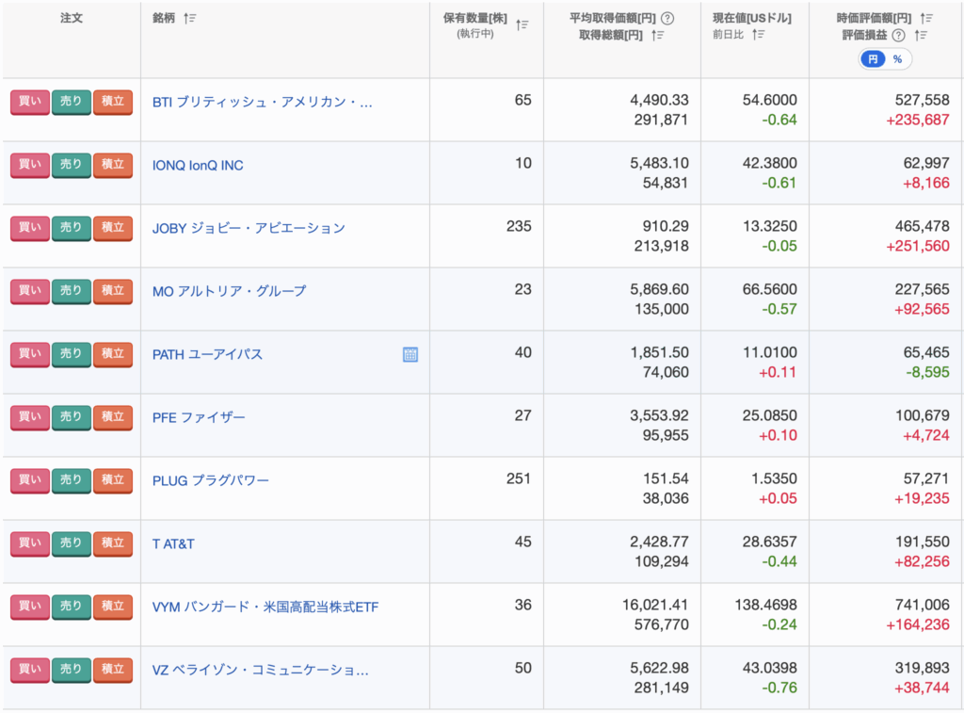964x713 pixels.
Task: Switch display to % toggle
Action: 897,59
